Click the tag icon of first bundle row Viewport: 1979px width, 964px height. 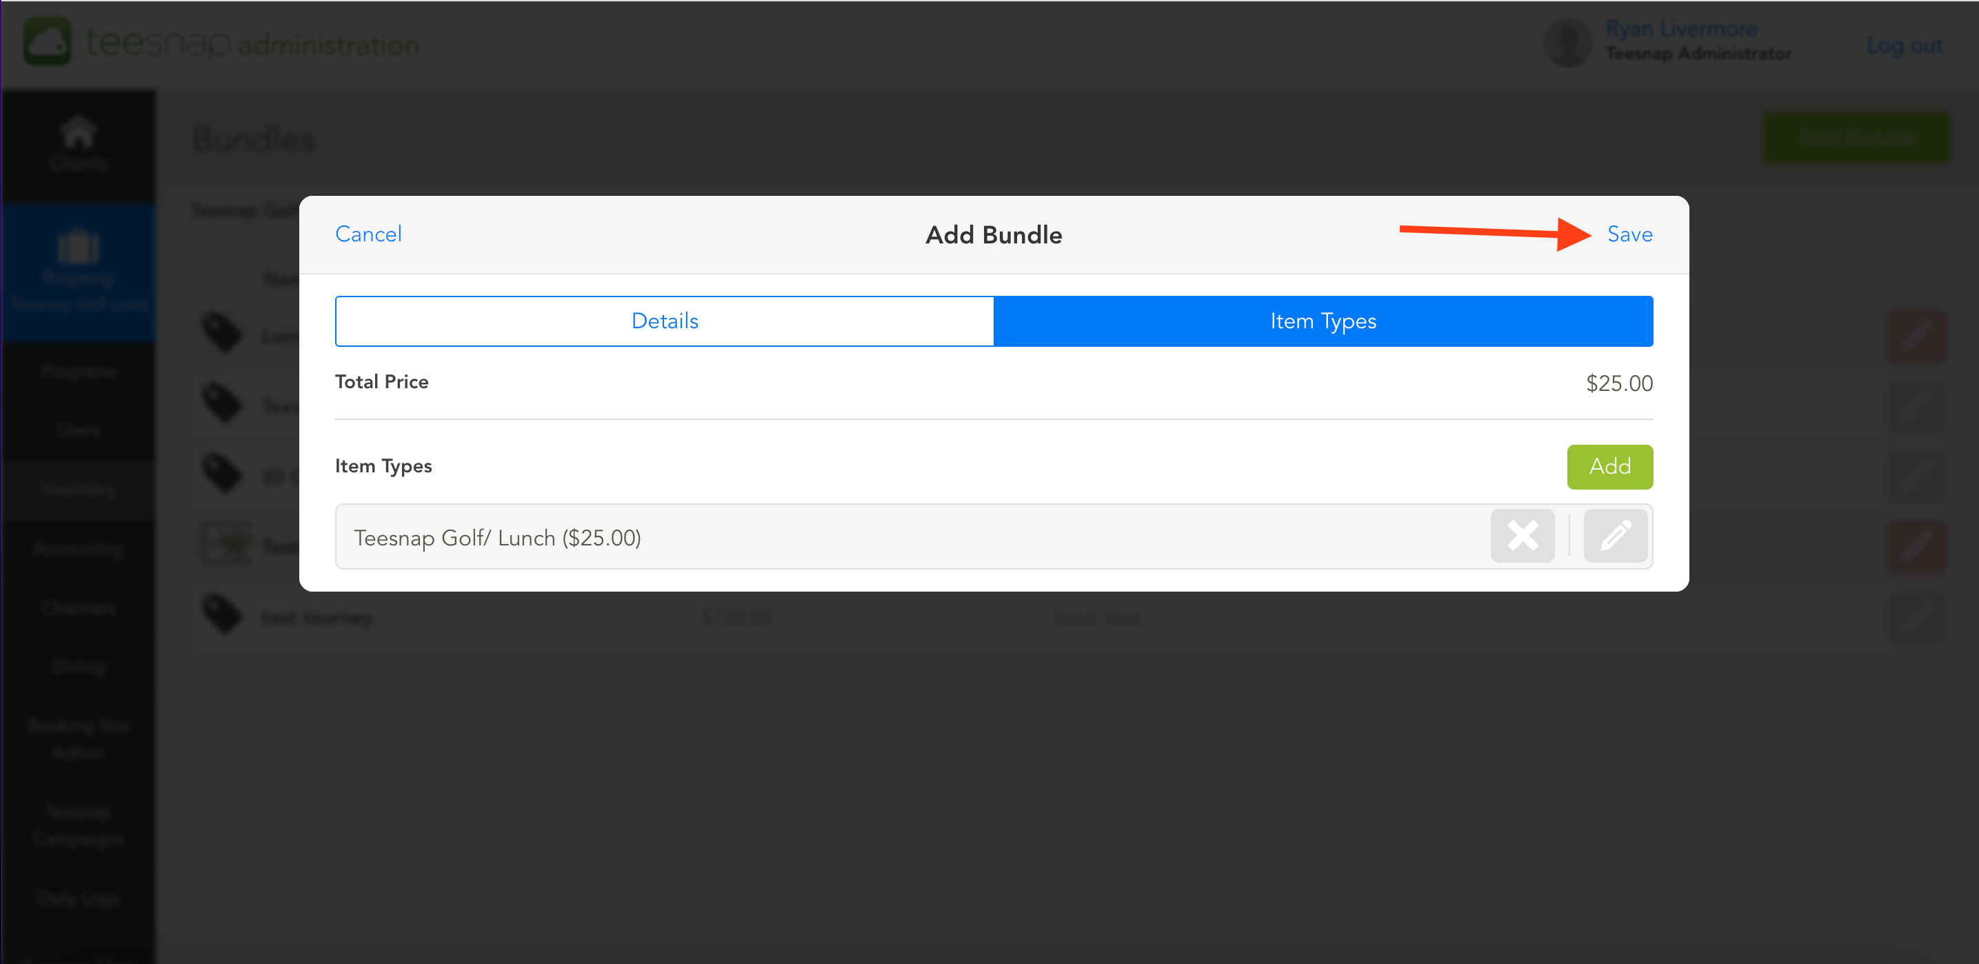[222, 332]
